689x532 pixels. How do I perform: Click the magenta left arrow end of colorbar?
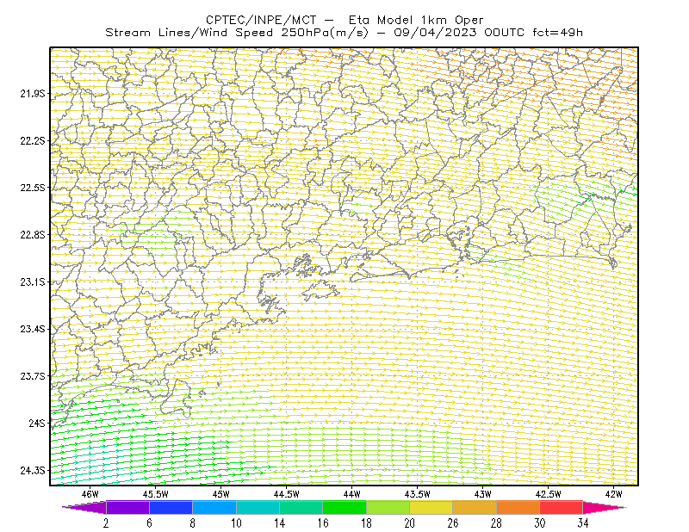(84, 507)
